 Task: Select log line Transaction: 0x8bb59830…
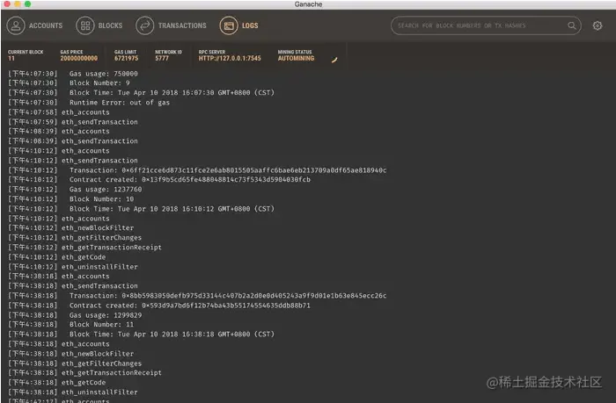click(x=197, y=296)
